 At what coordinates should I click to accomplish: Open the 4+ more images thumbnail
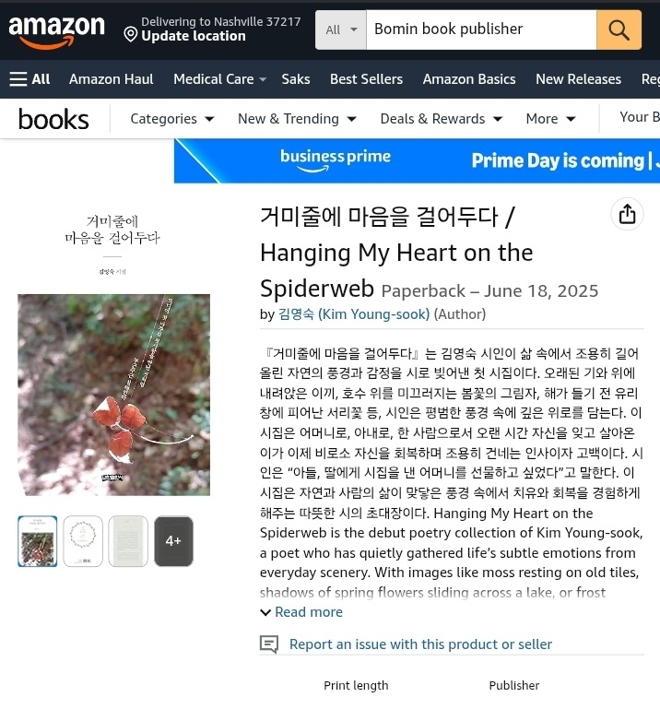[x=173, y=541]
